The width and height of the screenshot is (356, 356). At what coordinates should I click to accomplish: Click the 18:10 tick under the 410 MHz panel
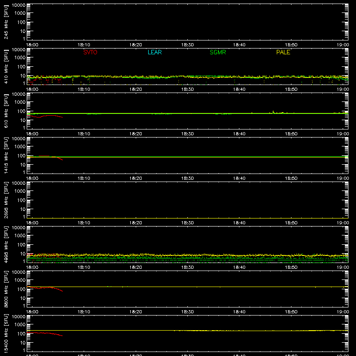click(84, 89)
